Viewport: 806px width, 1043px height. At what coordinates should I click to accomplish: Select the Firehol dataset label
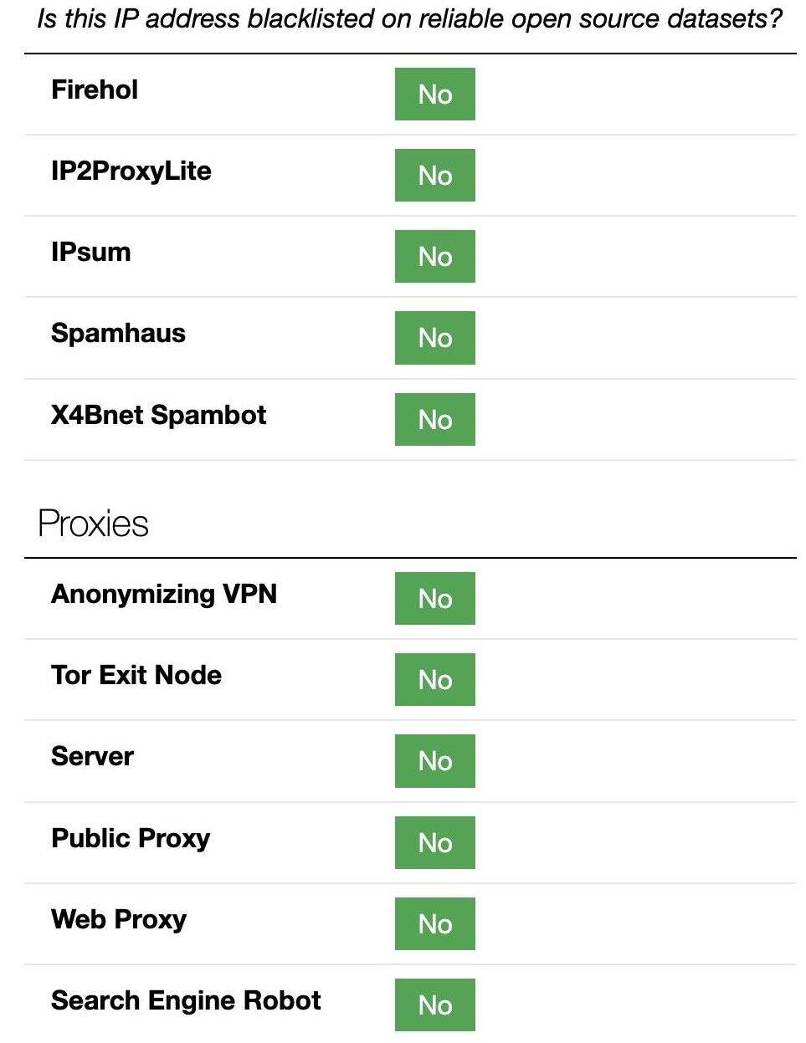click(95, 89)
